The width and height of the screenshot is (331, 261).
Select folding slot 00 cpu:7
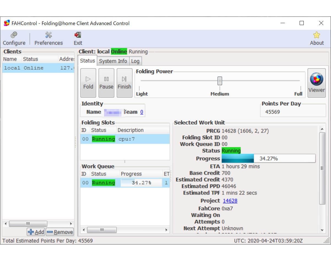pos(125,139)
